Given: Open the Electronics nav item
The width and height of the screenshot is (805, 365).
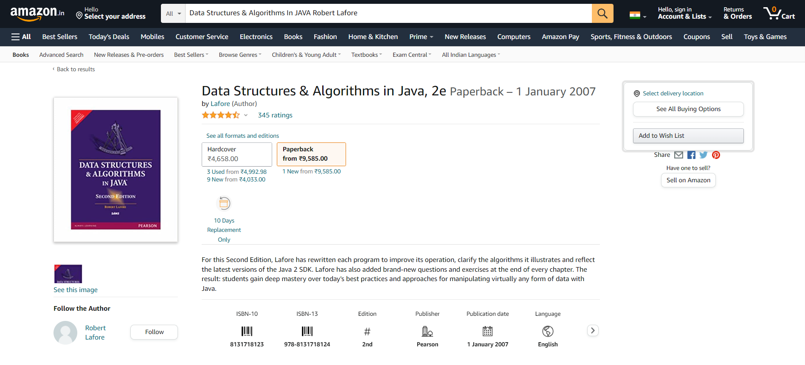Looking at the screenshot, I should point(256,37).
